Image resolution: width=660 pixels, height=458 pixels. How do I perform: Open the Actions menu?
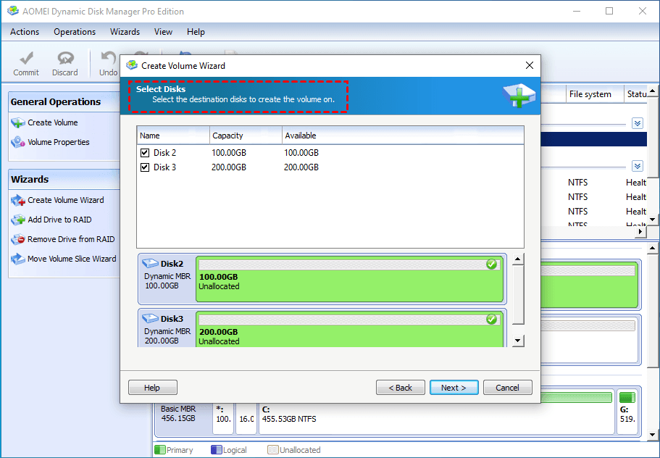click(x=25, y=32)
